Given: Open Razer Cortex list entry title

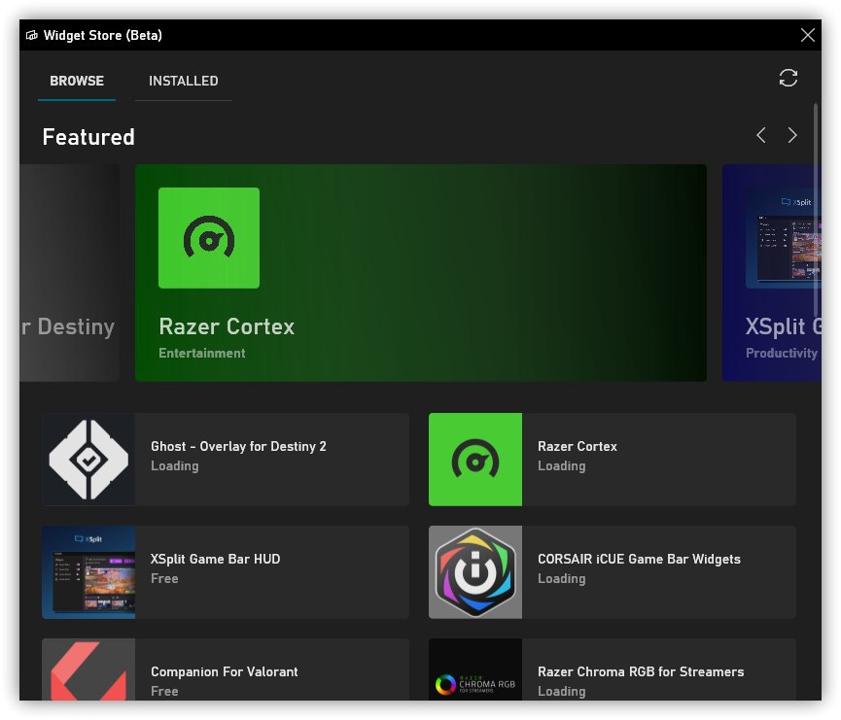Looking at the screenshot, I should (578, 446).
